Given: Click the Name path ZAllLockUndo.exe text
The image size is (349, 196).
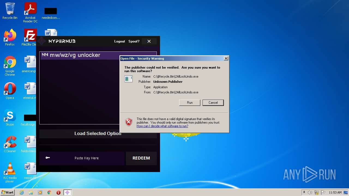Looking at the screenshot, I should click(176, 76).
